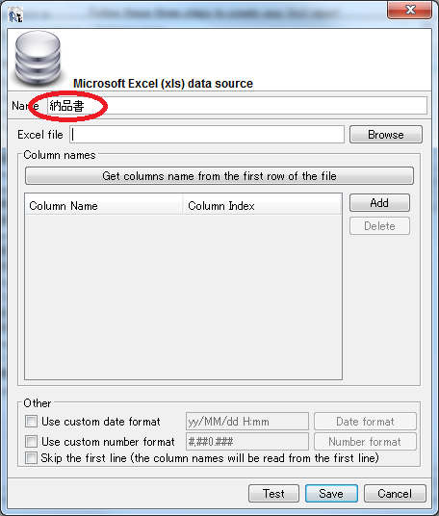Viewport: 439px width, 516px height.
Task: Enable Use custom date format checkbox
Action: coord(31,422)
